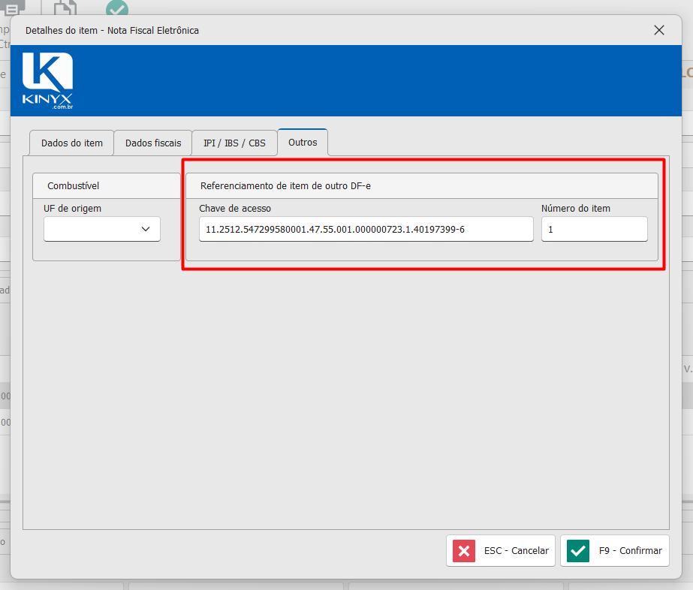Click the green check icon in background toolbar
This screenshot has height=590, width=693.
click(x=117, y=8)
